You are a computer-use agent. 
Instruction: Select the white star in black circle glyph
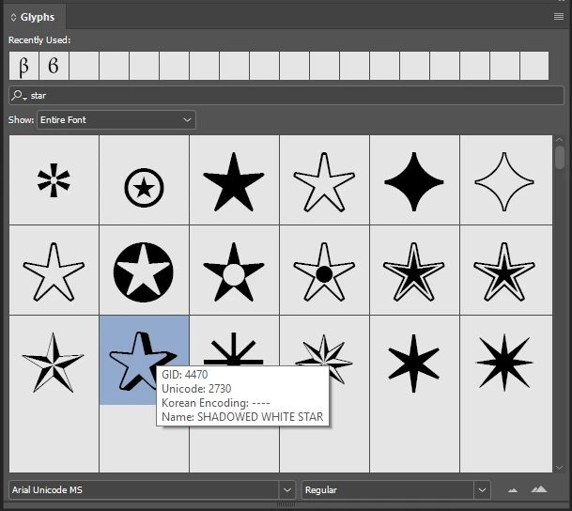(144, 271)
